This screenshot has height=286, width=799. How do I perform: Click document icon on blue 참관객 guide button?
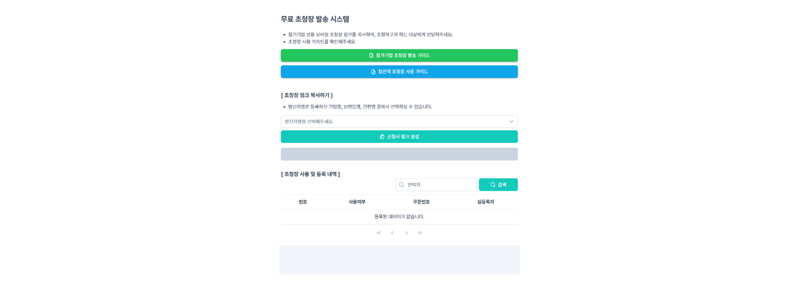tap(373, 71)
